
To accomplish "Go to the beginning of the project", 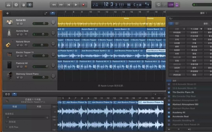I will [69, 5].
